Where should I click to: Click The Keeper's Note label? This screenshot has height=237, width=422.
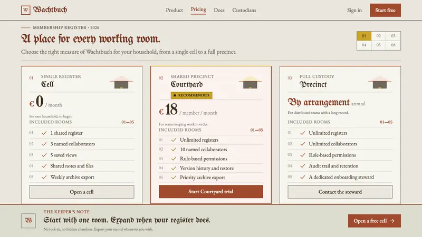[x=66, y=212]
